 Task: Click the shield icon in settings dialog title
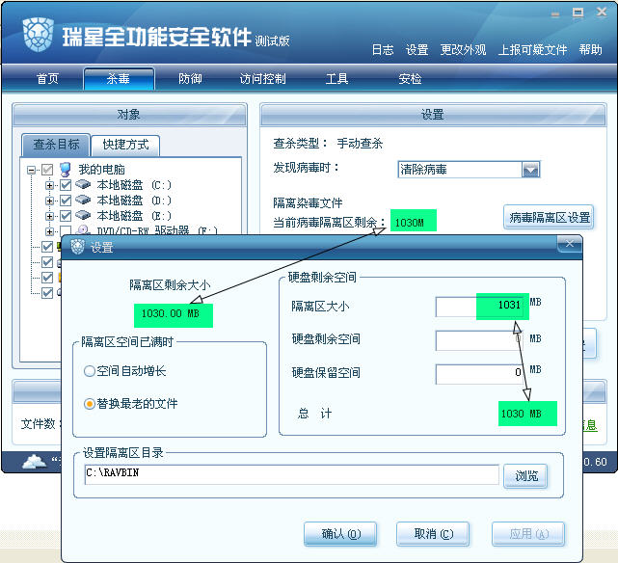click(x=78, y=247)
